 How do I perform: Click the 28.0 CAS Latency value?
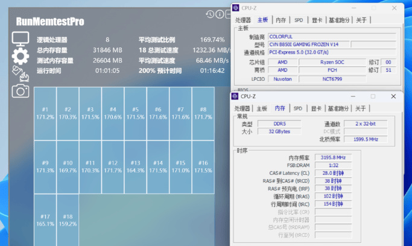click(x=333, y=173)
